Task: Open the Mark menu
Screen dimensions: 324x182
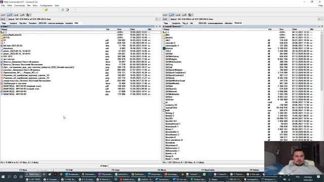Action: [10, 6]
